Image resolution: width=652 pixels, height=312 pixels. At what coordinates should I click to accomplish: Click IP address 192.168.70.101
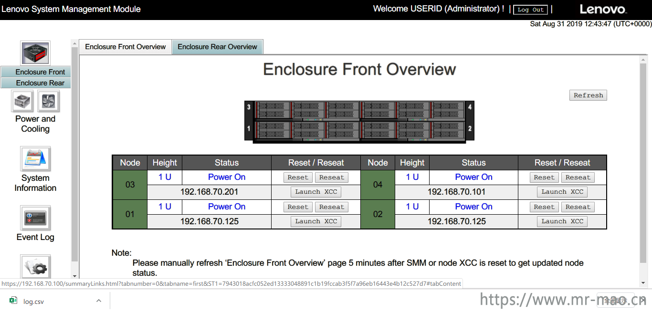[457, 192]
